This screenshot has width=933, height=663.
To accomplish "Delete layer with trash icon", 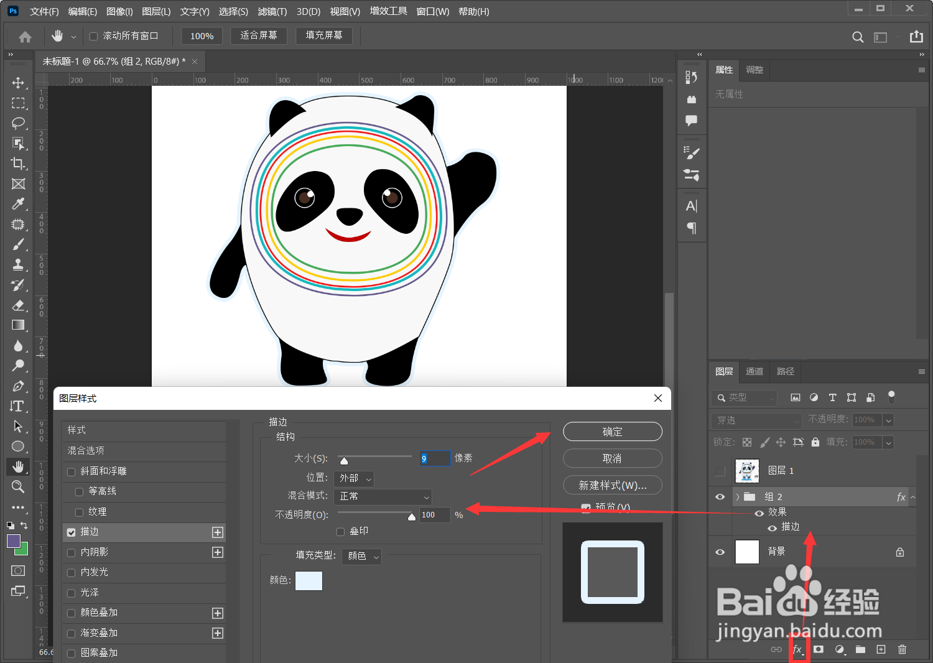I will (902, 649).
